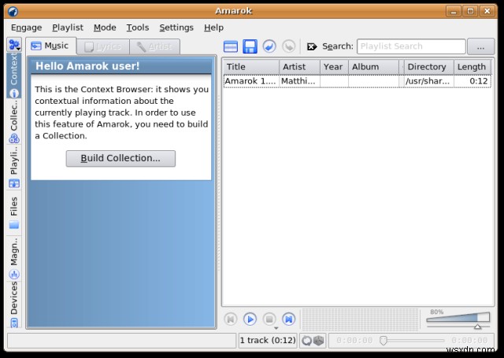
Task: Open the Playlist menu
Action: [x=68, y=28]
